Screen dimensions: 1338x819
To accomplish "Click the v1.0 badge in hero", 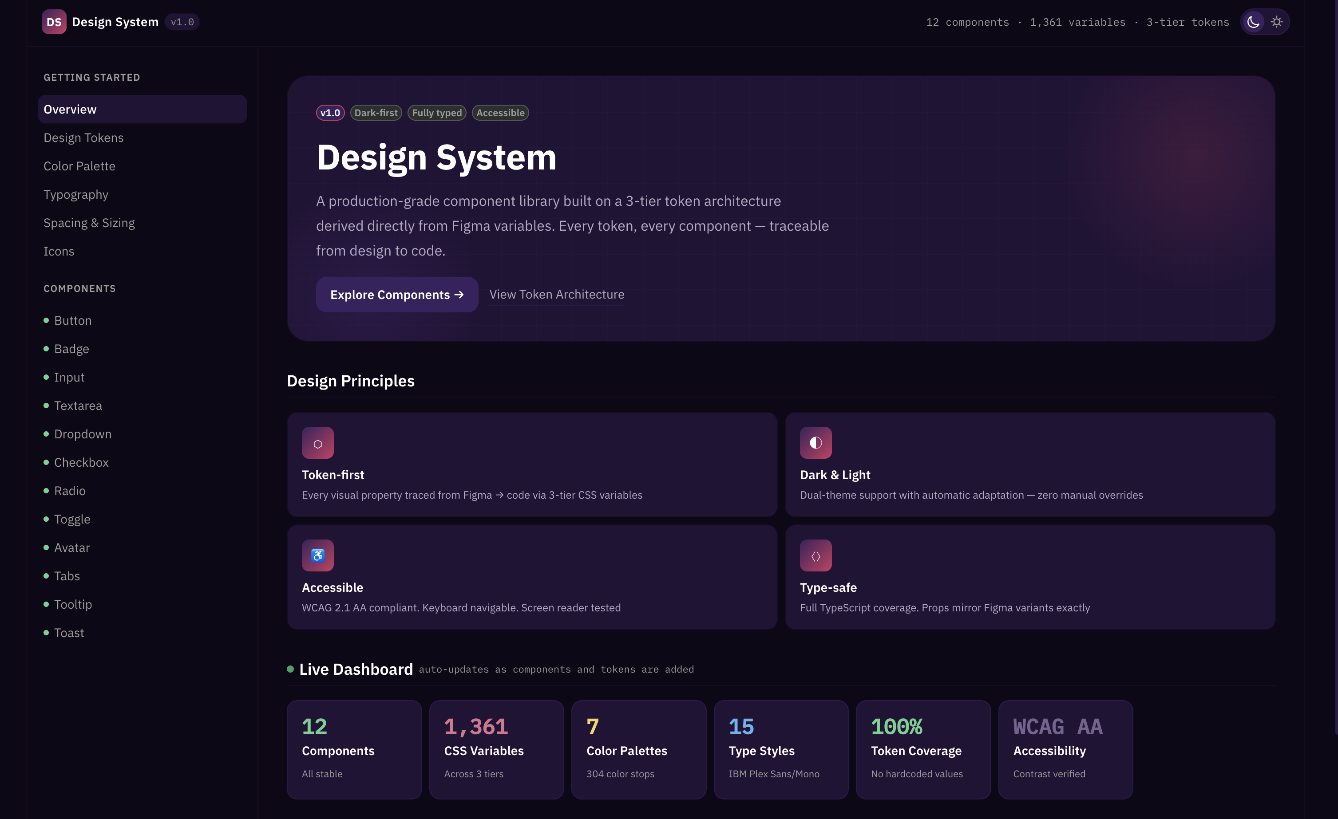I will pos(330,113).
